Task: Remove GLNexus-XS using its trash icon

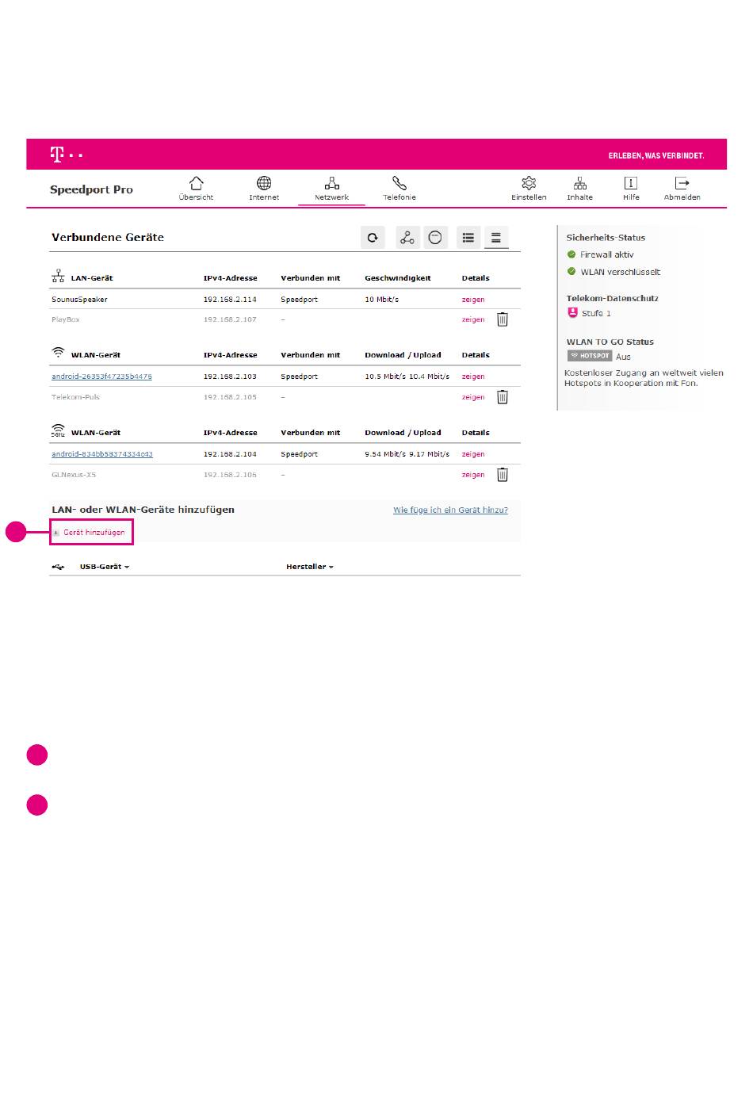Action: (503, 475)
